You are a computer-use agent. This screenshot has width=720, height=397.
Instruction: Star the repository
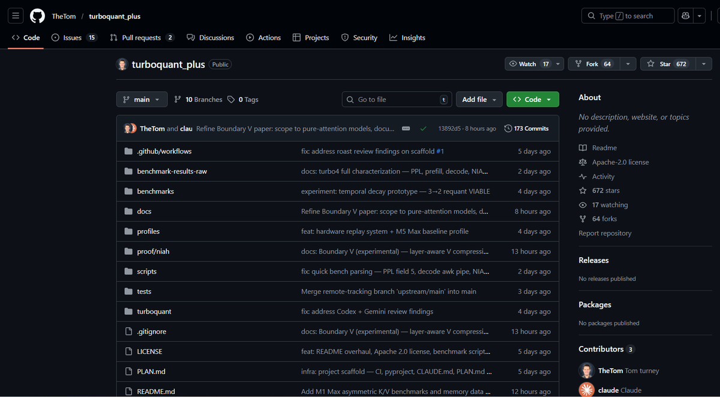coord(667,64)
